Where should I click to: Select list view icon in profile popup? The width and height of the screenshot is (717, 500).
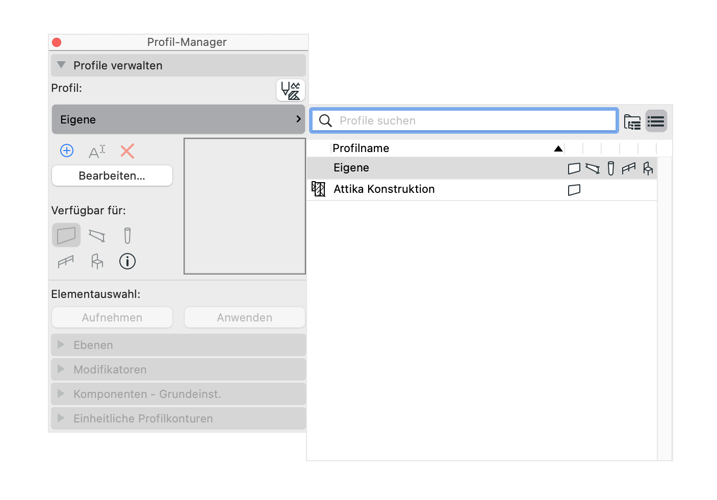[x=656, y=121]
